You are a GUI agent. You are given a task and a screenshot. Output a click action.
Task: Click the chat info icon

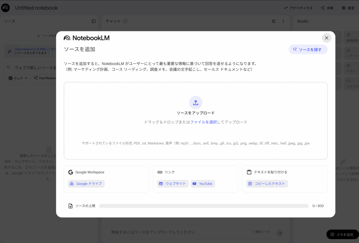[x=125, y=21]
